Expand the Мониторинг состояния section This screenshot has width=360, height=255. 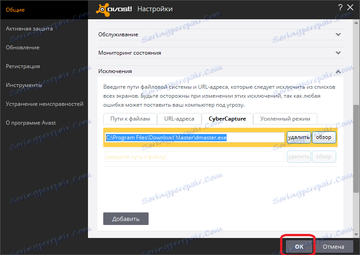pos(220,53)
